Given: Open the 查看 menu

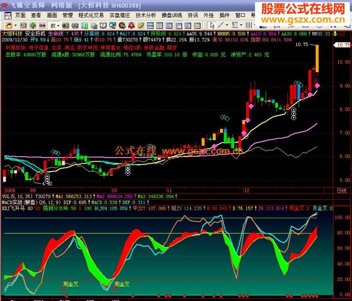Looking at the screenshot, I should (36, 15).
